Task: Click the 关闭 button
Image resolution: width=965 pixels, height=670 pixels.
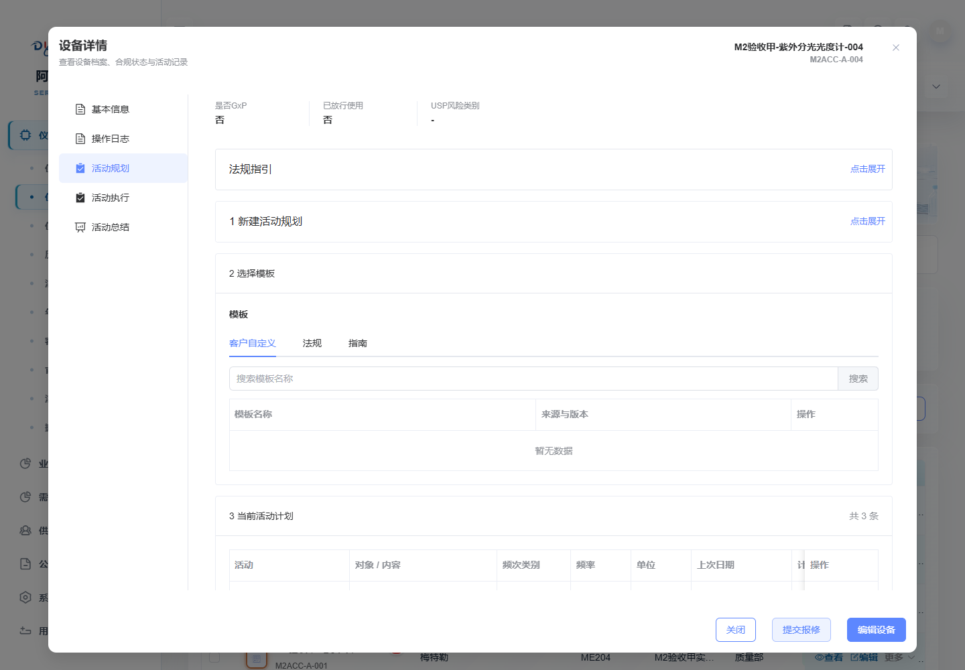Action: 736,630
